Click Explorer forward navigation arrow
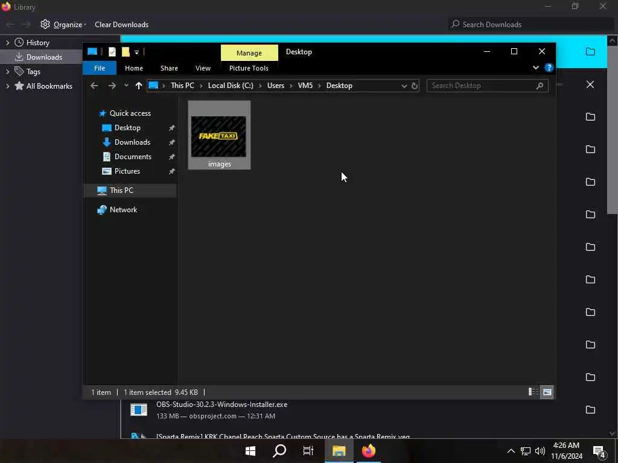 pos(112,86)
